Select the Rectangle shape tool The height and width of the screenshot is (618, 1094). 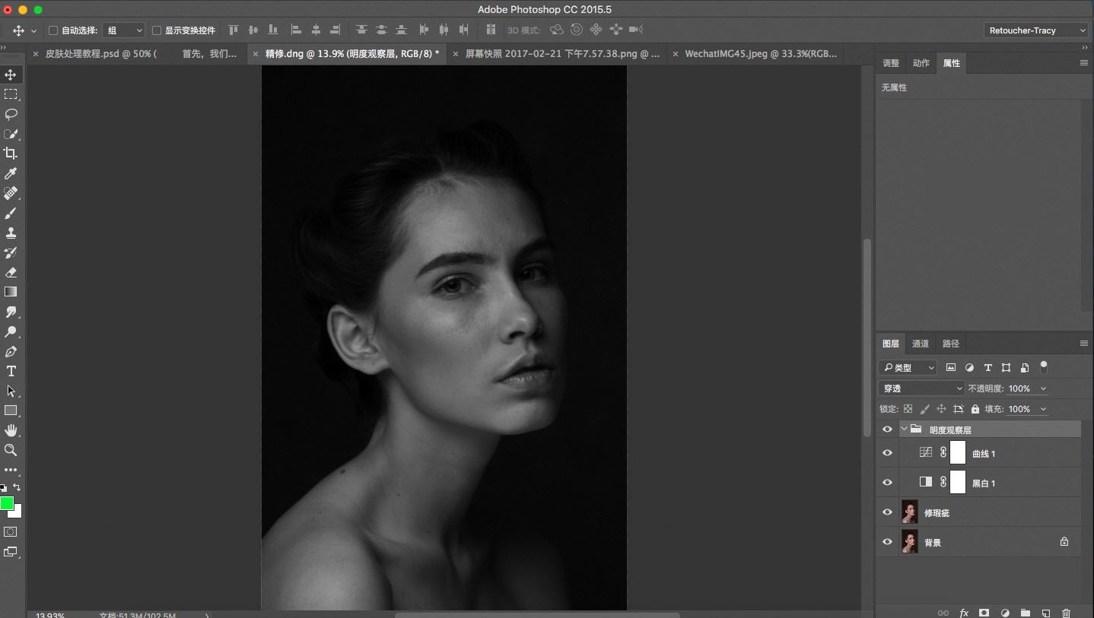coord(11,410)
